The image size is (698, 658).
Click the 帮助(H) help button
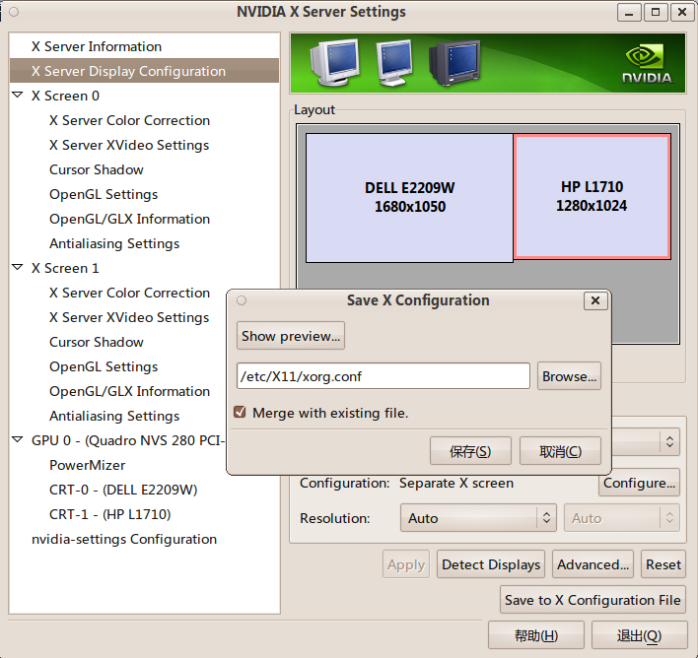click(x=536, y=635)
